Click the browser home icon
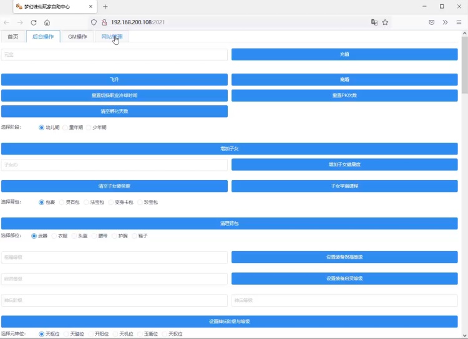The image size is (468, 339). tap(47, 22)
